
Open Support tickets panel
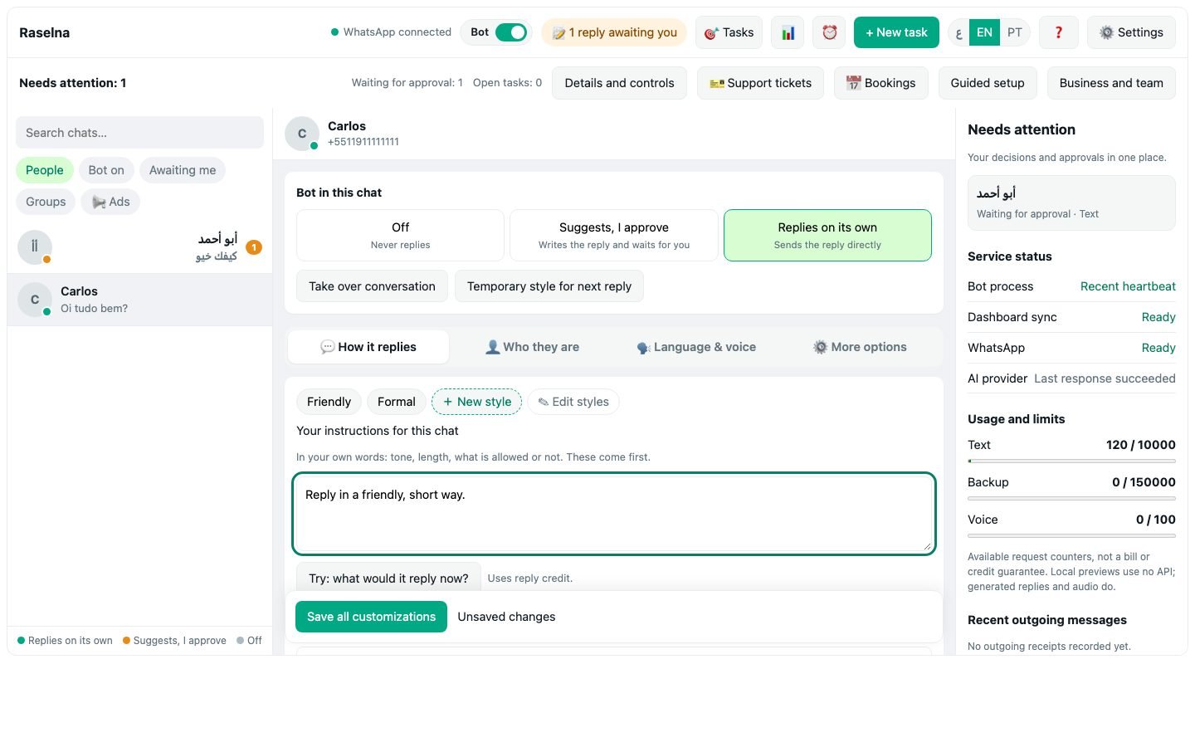(x=760, y=83)
